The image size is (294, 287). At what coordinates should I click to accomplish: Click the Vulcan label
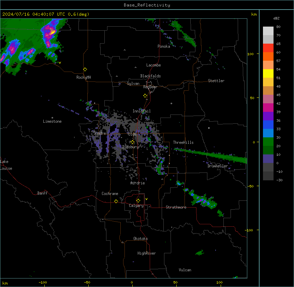tap(185, 270)
